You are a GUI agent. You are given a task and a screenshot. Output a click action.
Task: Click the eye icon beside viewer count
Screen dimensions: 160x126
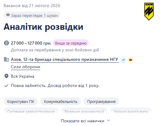[8, 15]
